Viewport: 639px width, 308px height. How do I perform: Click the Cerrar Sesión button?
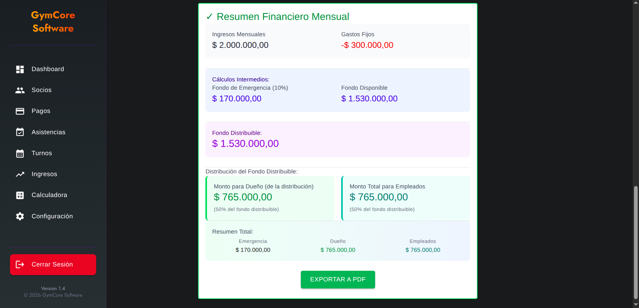tap(53, 264)
